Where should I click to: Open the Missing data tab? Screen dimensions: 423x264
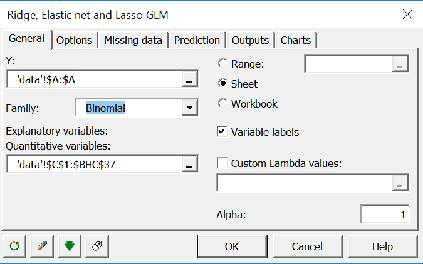133,40
